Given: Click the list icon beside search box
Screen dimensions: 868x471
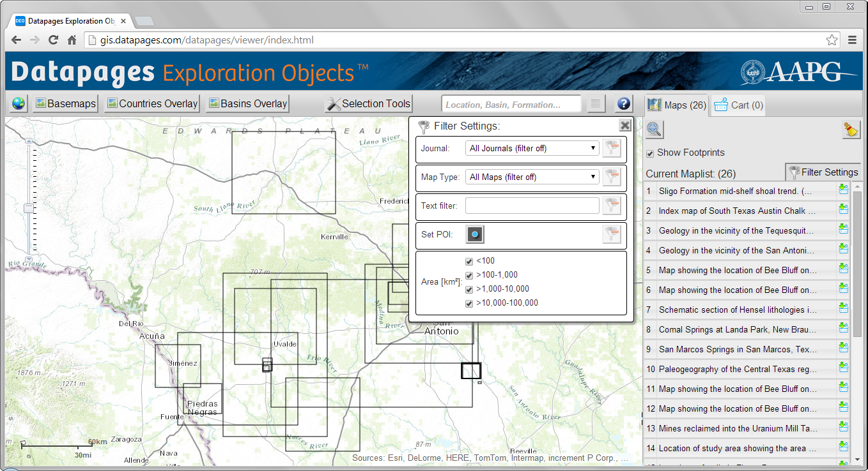Looking at the screenshot, I should tap(596, 104).
